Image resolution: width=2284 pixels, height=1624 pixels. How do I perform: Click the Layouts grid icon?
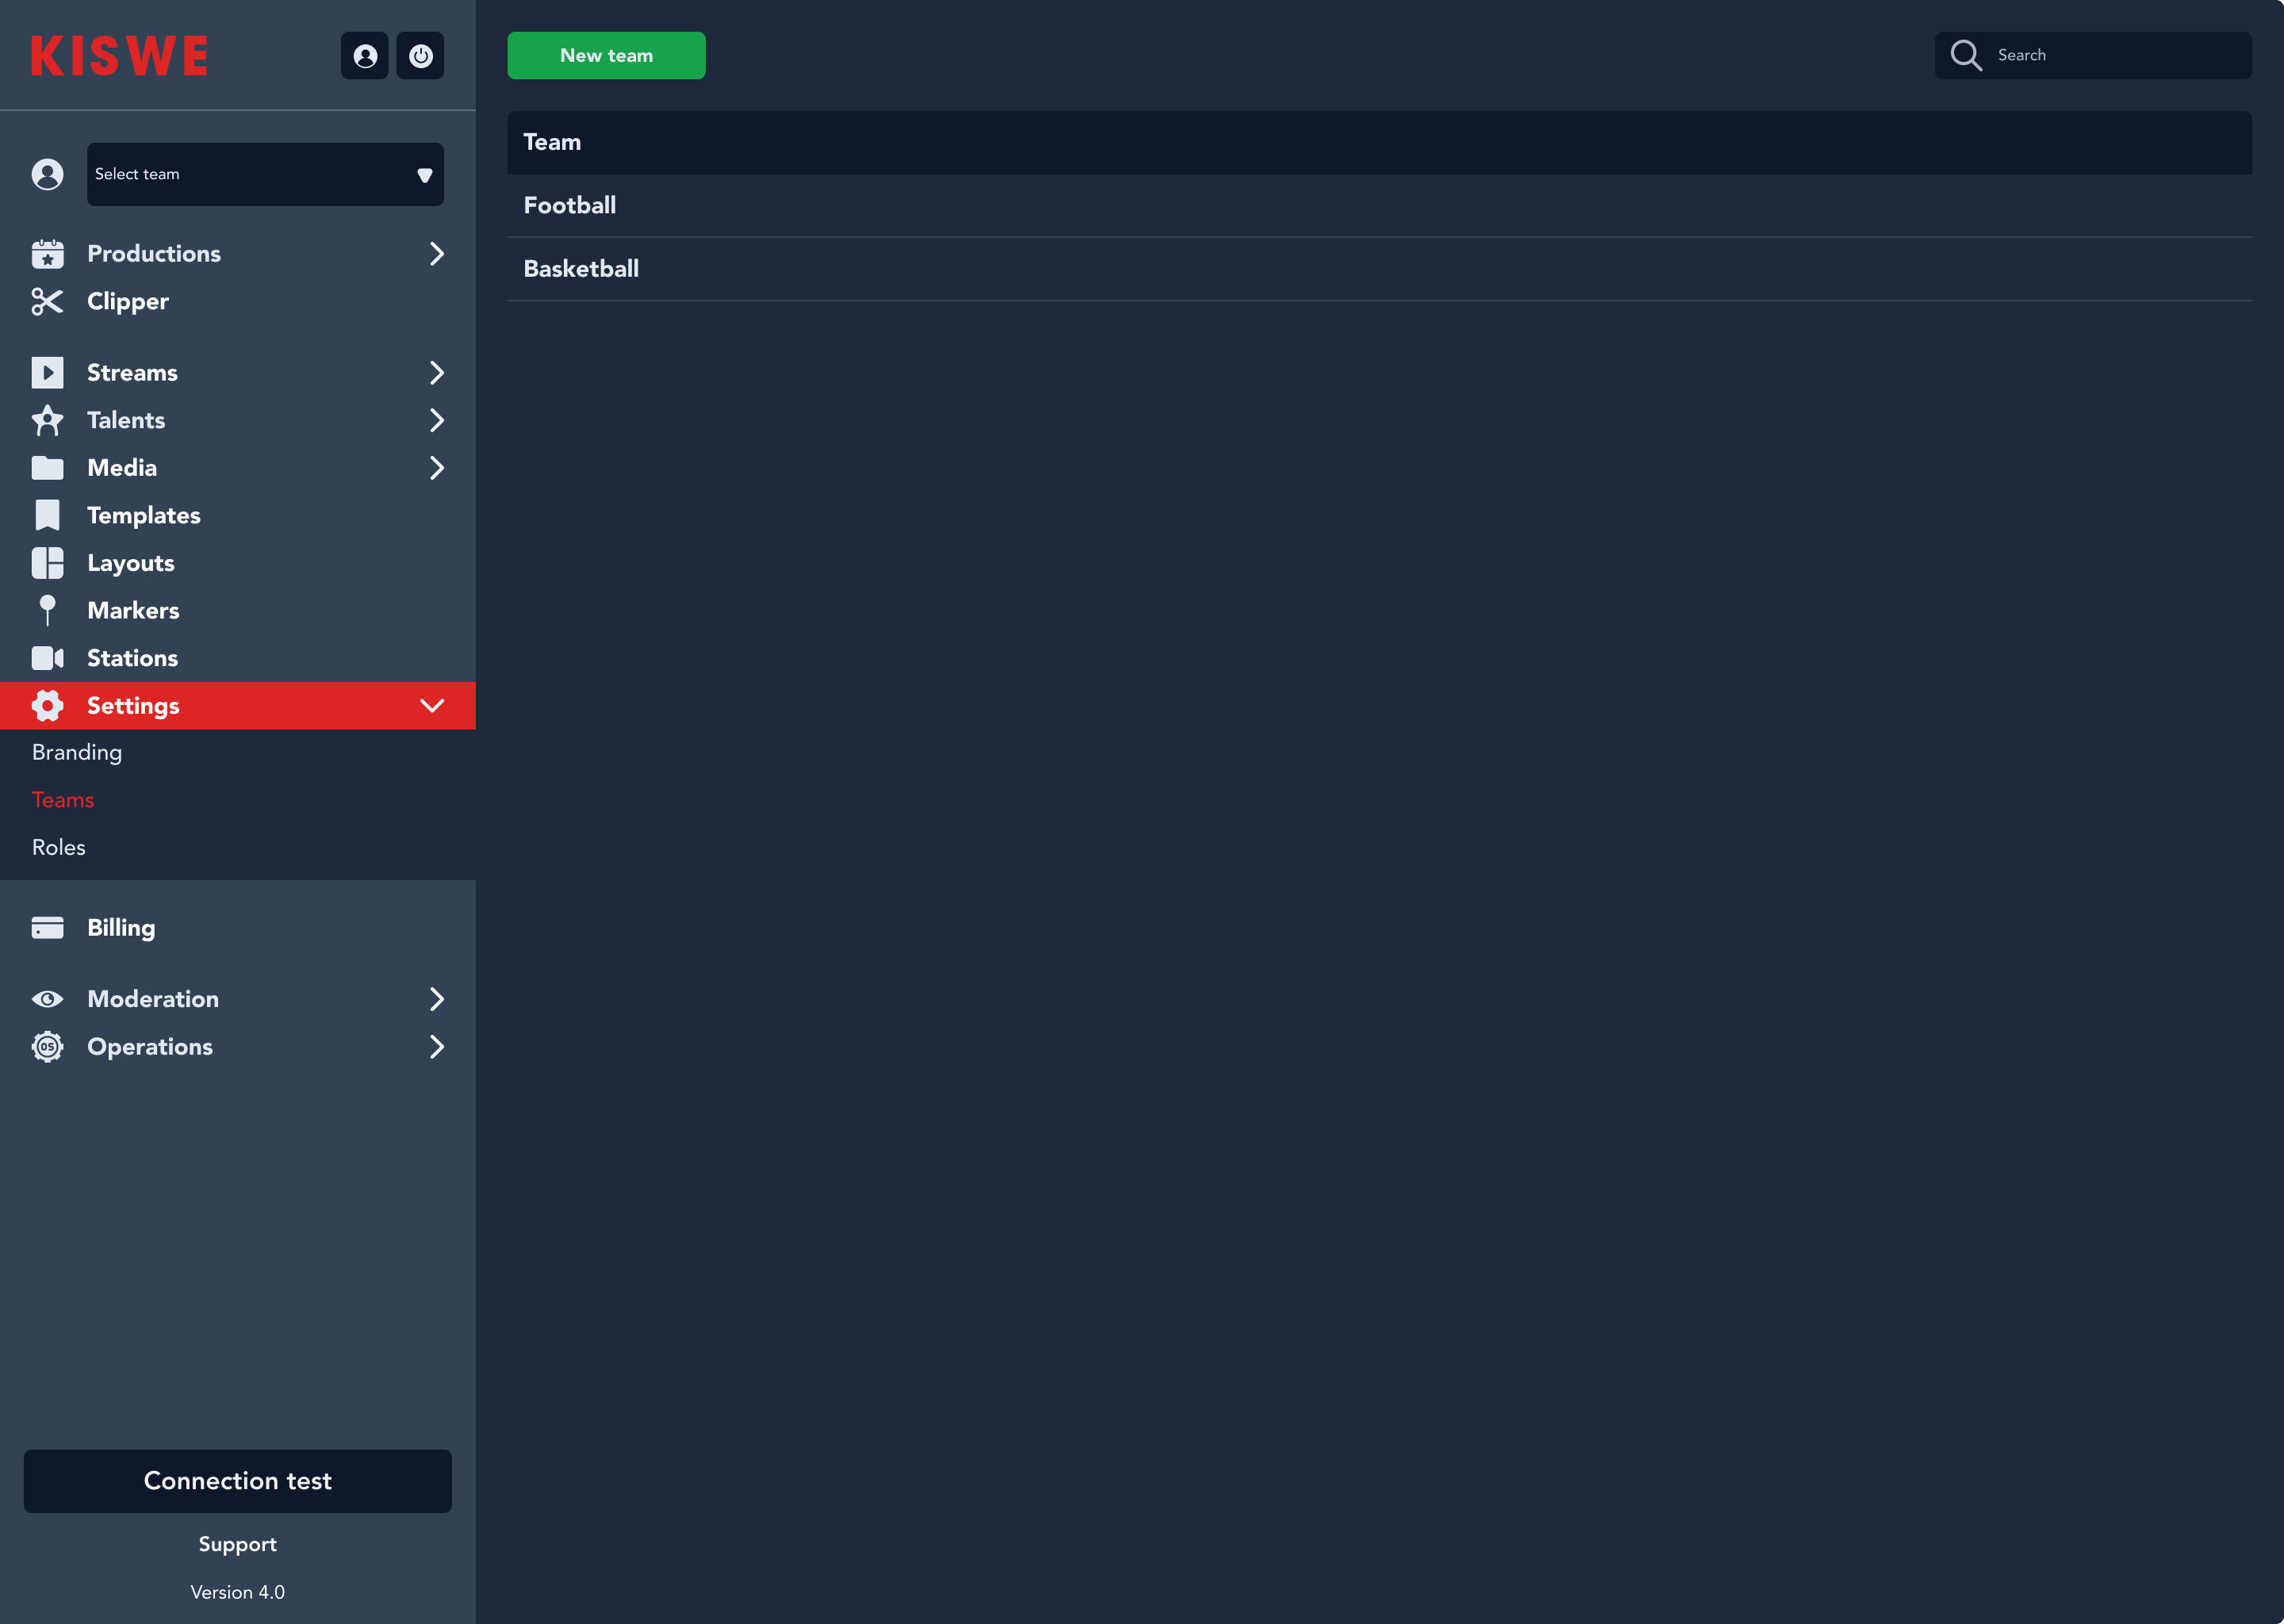47,563
